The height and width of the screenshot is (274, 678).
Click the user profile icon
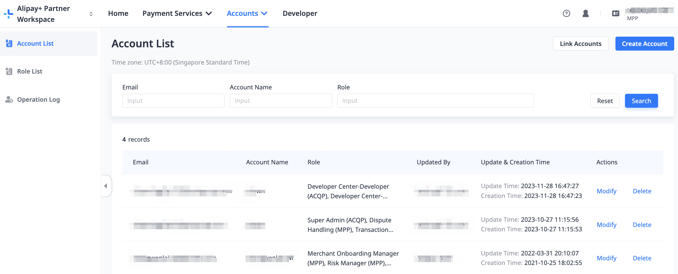[x=585, y=13]
